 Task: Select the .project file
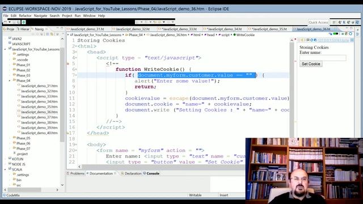[x=22, y=154]
